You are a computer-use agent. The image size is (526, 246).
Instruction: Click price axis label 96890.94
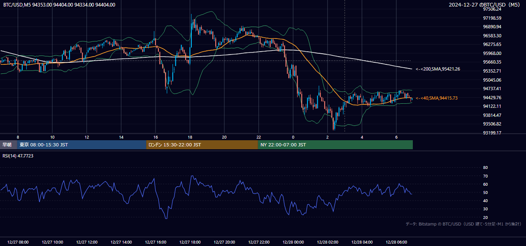[x=492, y=27]
